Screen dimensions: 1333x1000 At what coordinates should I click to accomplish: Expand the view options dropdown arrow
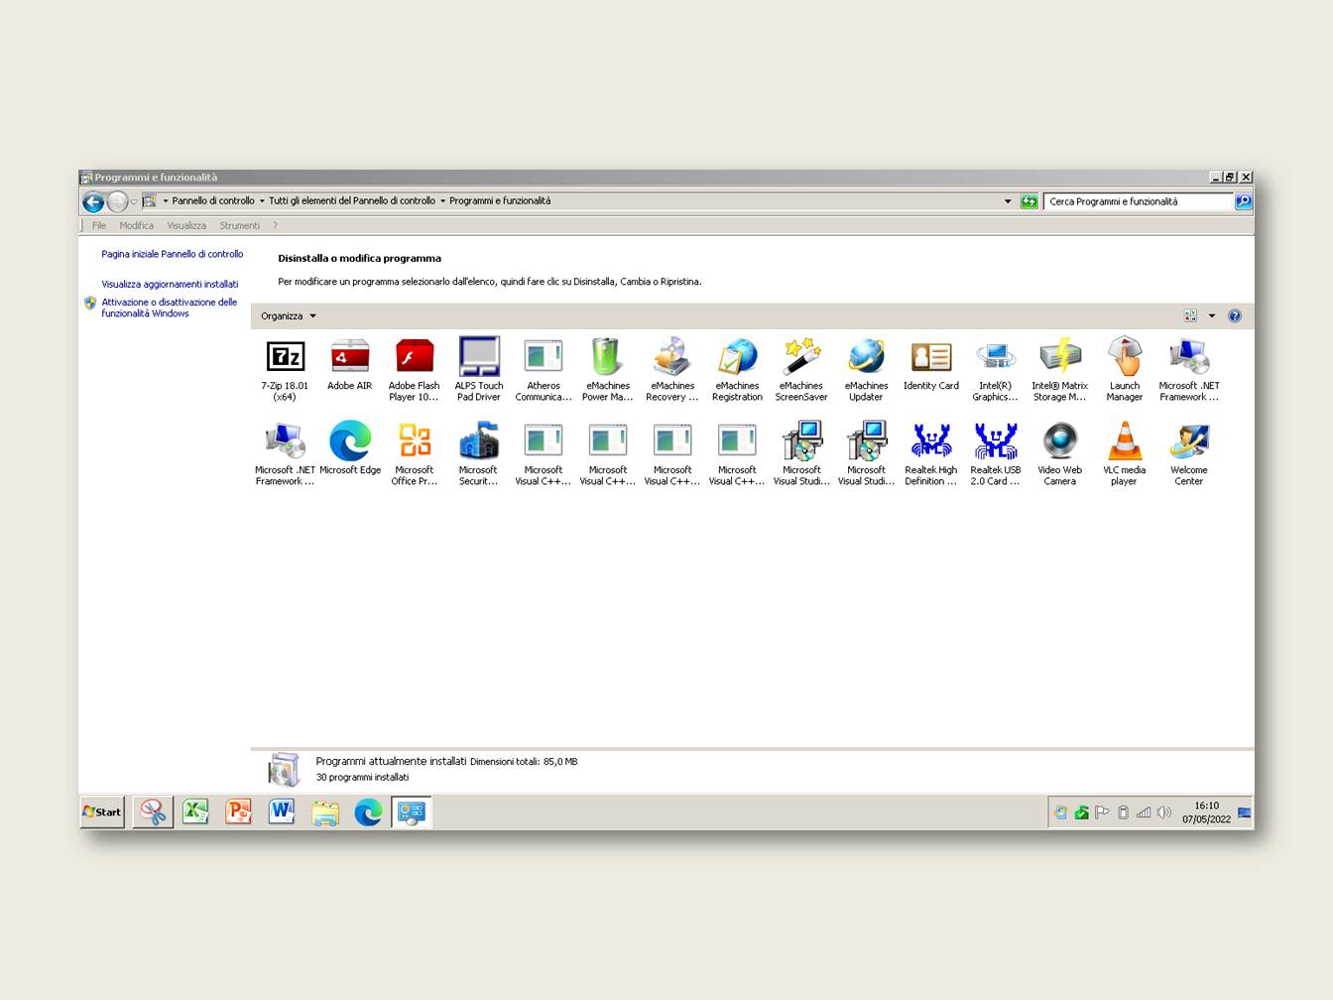coord(1212,316)
